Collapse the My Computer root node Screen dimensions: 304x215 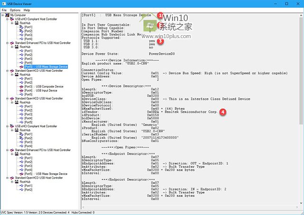pos(3,15)
